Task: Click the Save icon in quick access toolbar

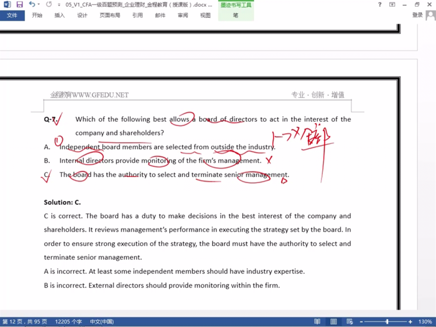Action: coord(20,5)
